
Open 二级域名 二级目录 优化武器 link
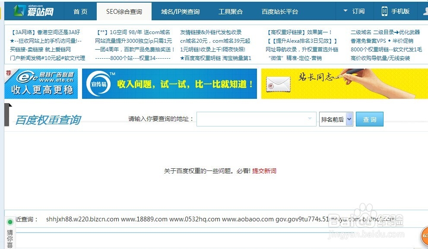tap(385, 32)
